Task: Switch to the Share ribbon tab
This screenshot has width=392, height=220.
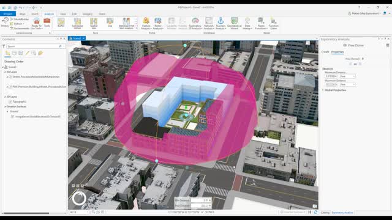Action: (102, 14)
